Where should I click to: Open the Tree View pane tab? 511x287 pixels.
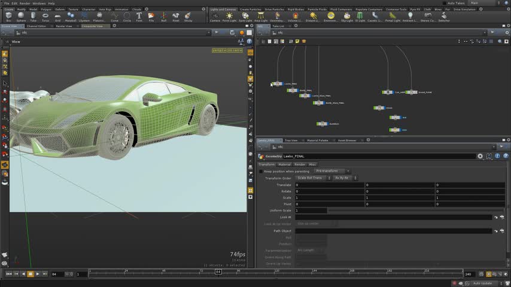pyautogui.click(x=291, y=141)
